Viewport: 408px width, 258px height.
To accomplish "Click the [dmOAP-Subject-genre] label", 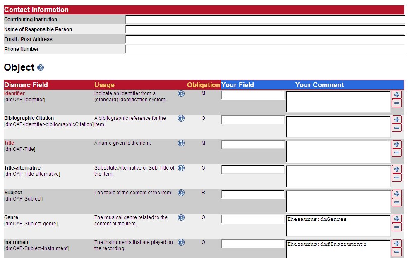I will (31, 224).
